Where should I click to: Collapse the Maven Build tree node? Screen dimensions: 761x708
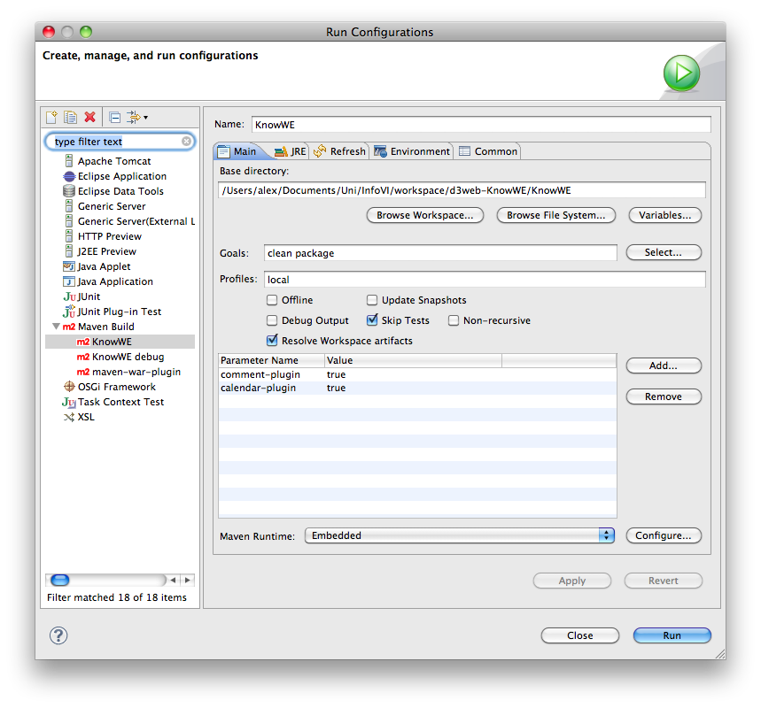(57, 327)
